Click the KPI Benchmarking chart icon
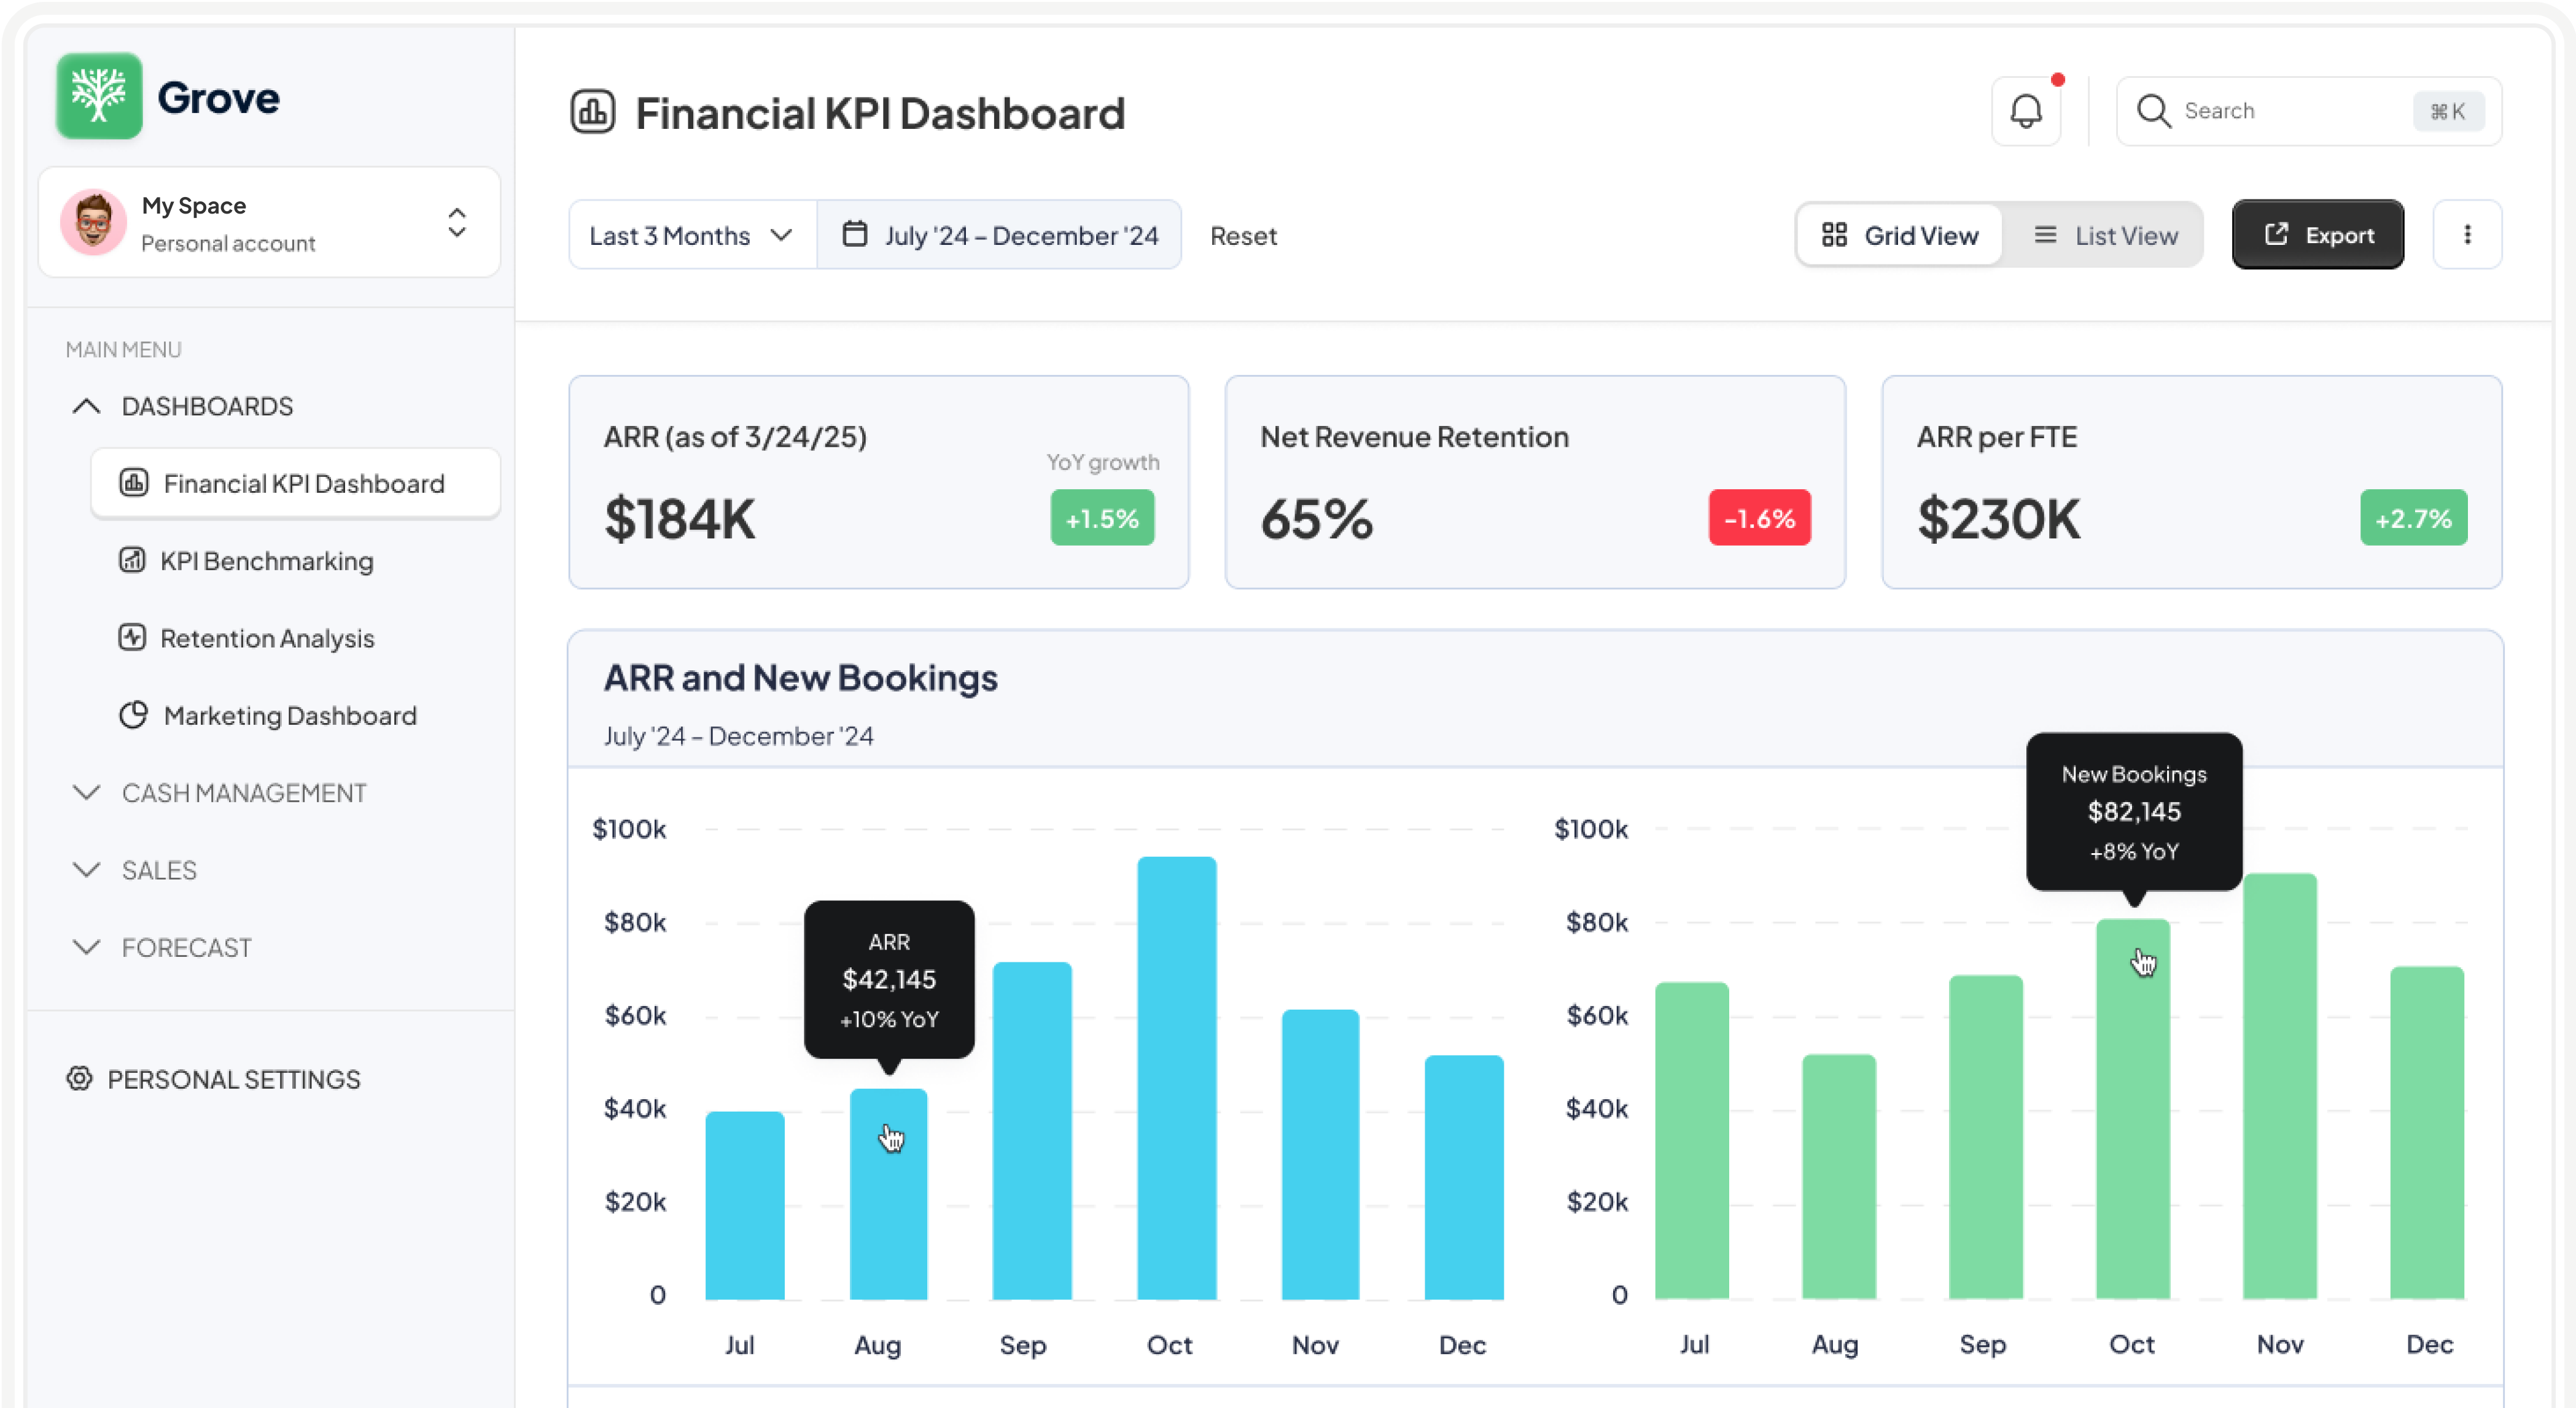This screenshot has width=2576, height=1408. [132, 560]
